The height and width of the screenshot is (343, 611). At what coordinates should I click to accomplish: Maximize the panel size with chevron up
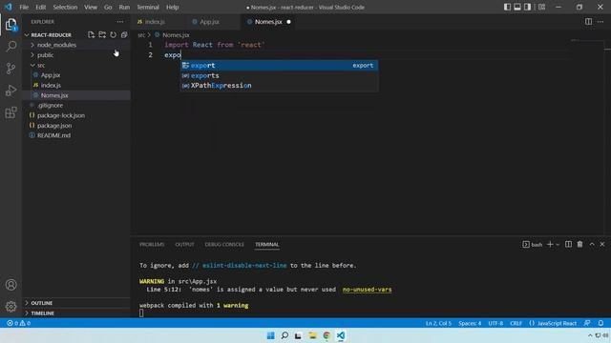coord(592,244)
